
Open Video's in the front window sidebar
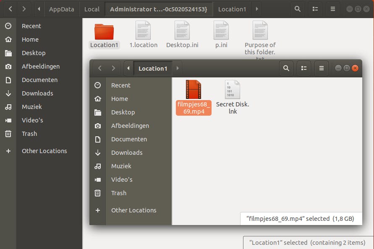tap(131, 180)
